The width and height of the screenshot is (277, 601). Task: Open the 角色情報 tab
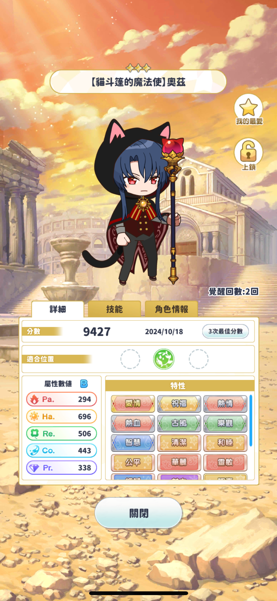tap(171, 309)
